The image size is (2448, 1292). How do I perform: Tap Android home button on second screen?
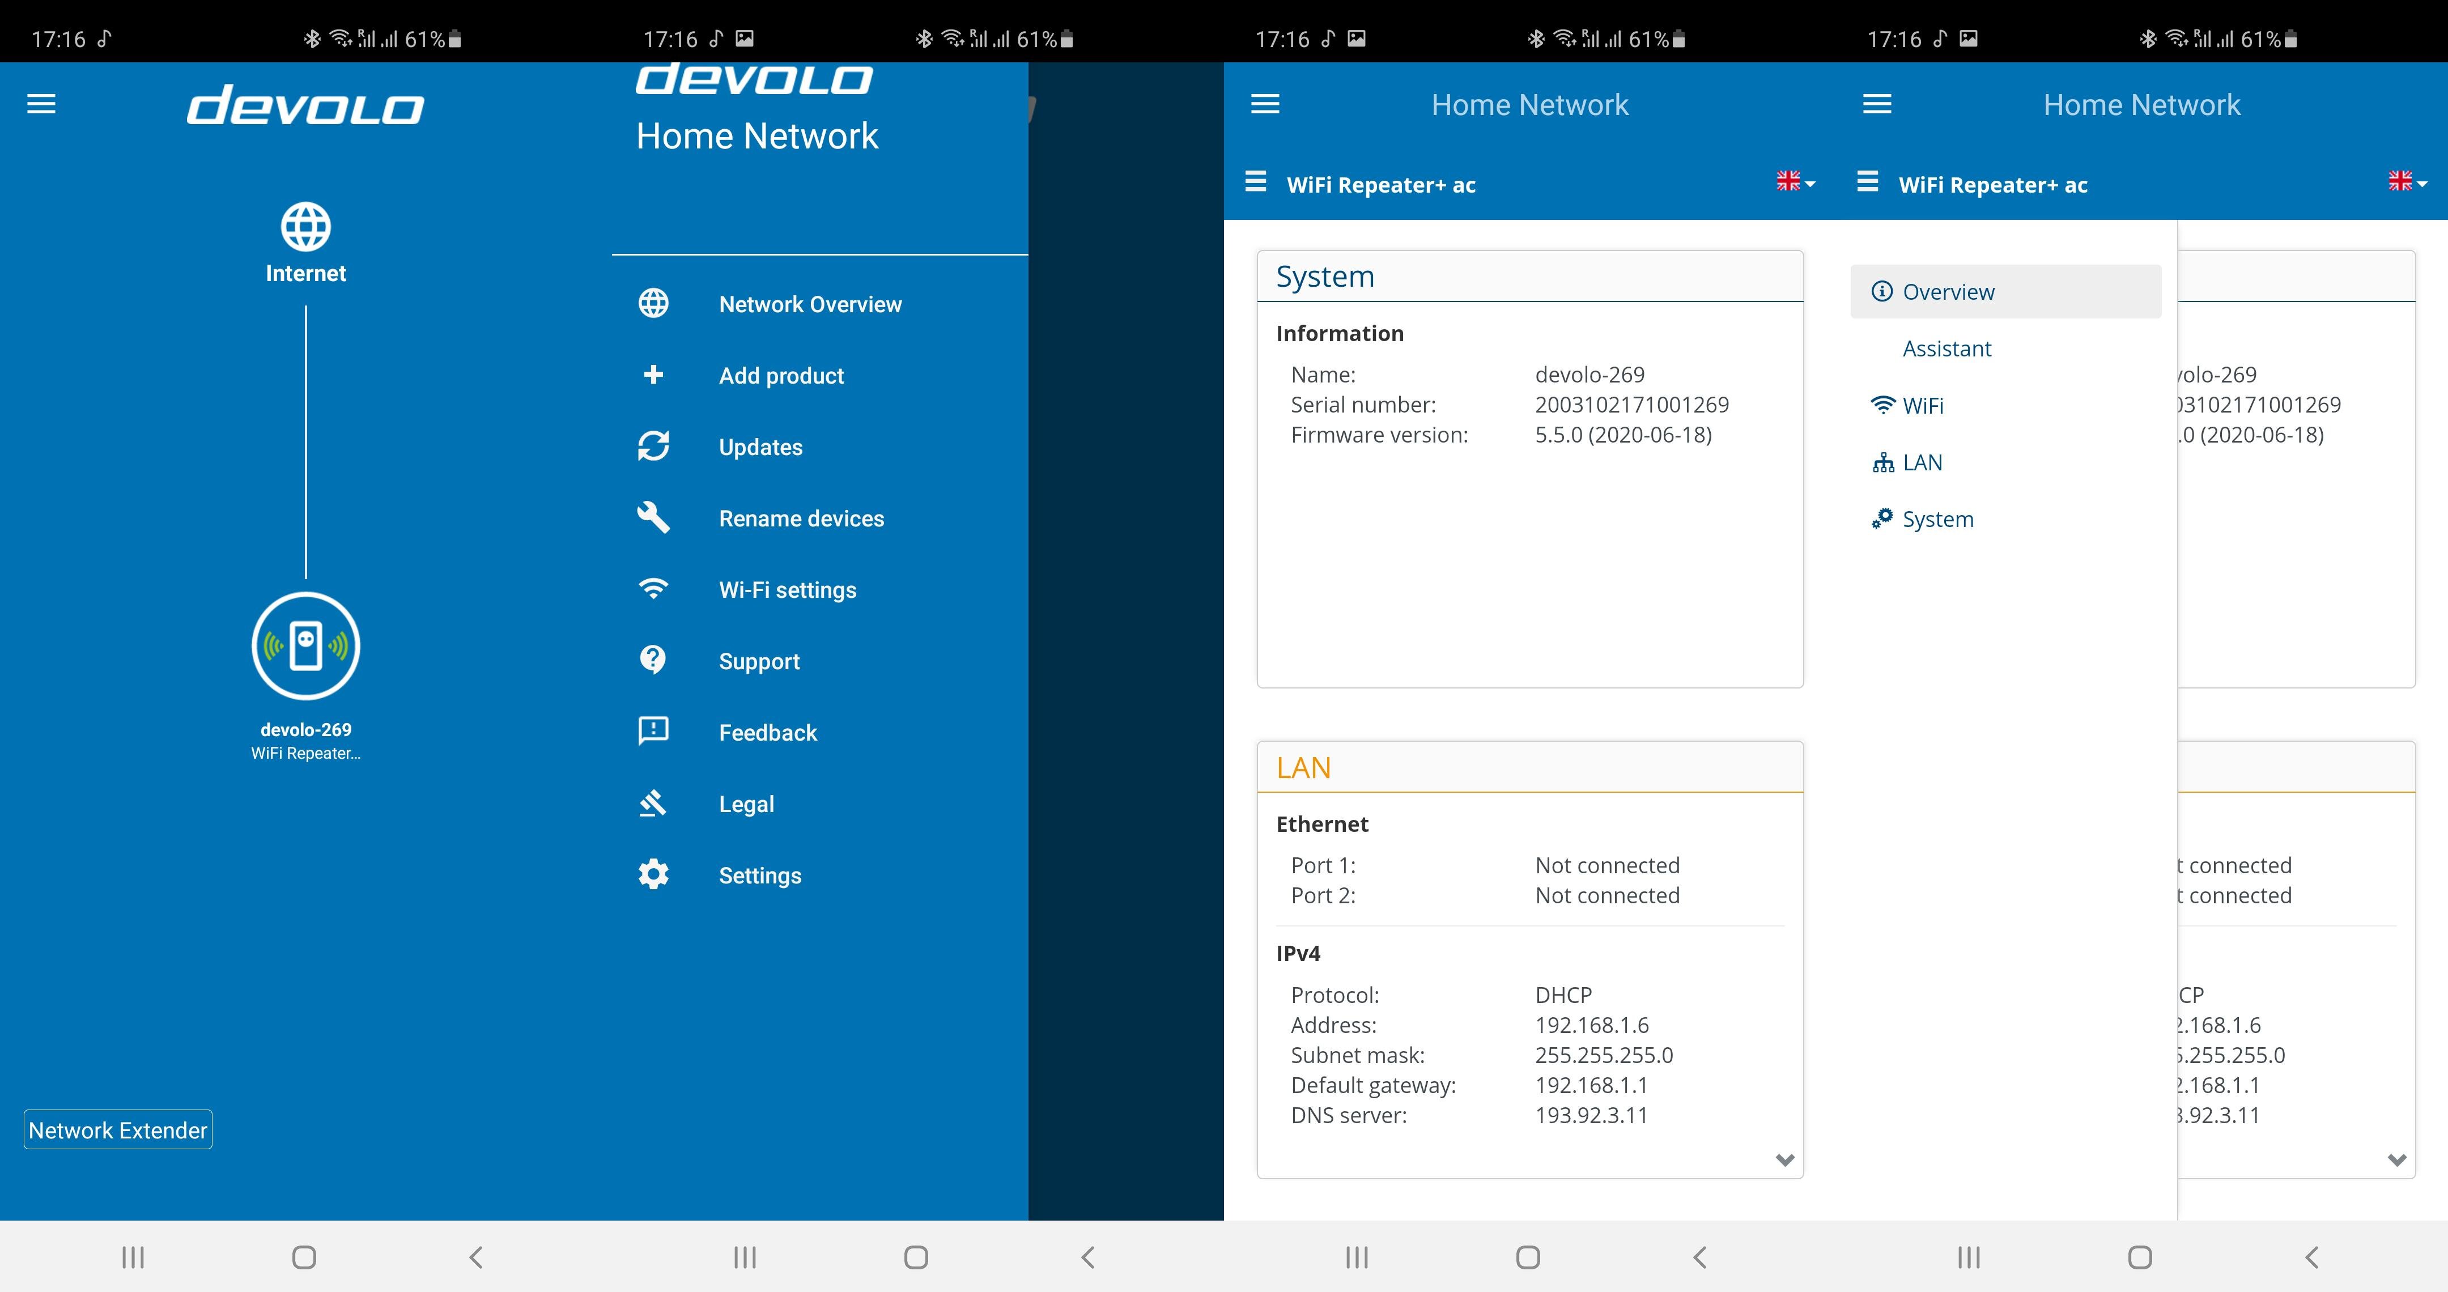[x=916, y=1257]
